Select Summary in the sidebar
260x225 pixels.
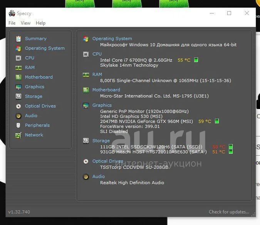click(x=36, y=39)
